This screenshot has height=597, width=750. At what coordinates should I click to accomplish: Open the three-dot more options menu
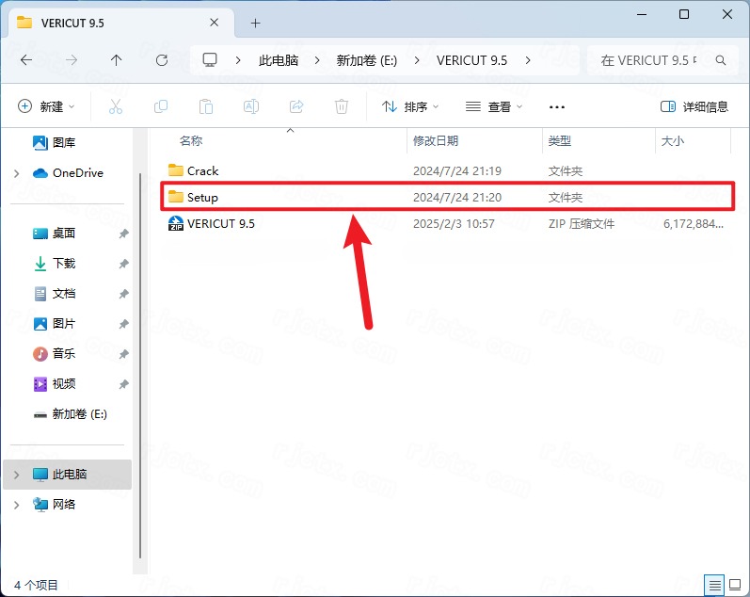557,106
